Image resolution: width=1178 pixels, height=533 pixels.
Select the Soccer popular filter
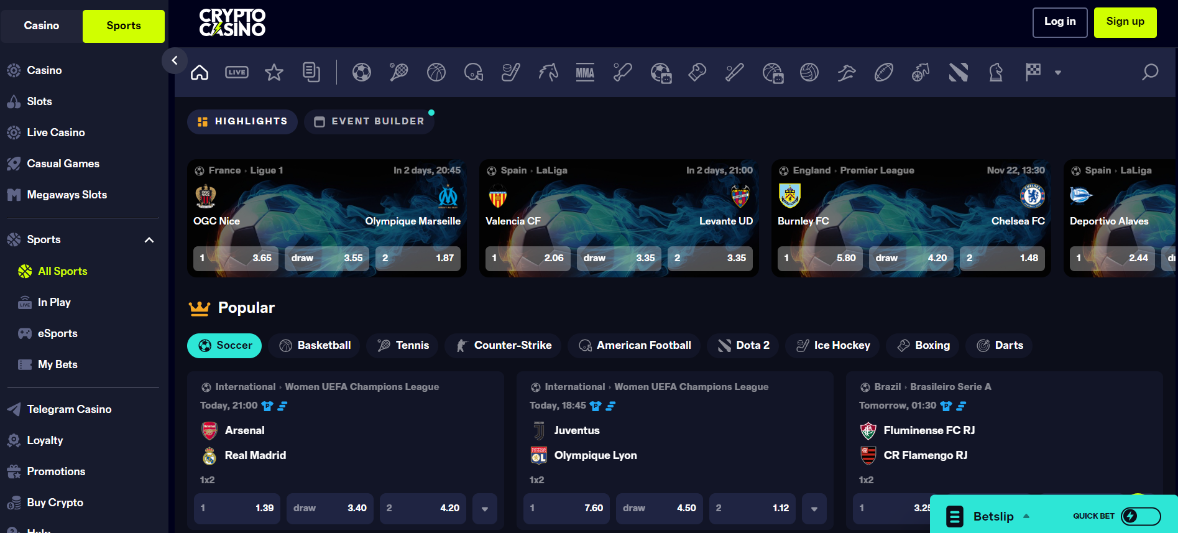224,345
